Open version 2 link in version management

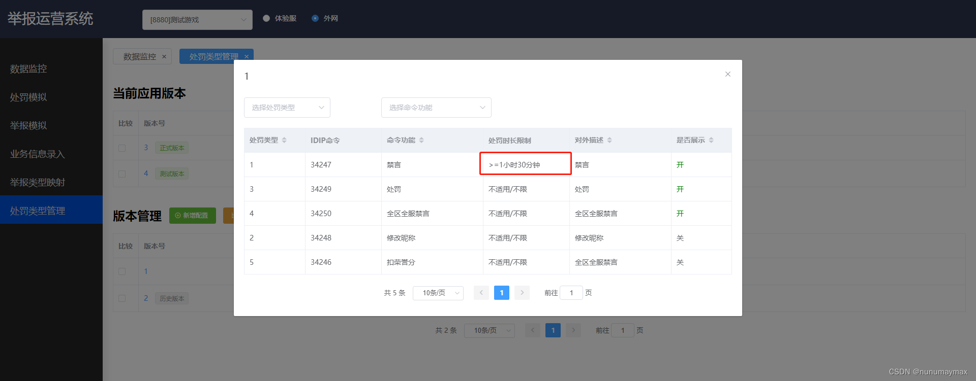(x=146, y=298)
